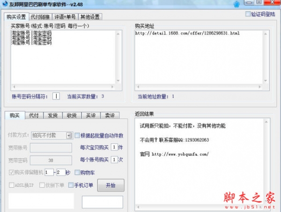Open the 代付链接 tab

coord(40,17)
